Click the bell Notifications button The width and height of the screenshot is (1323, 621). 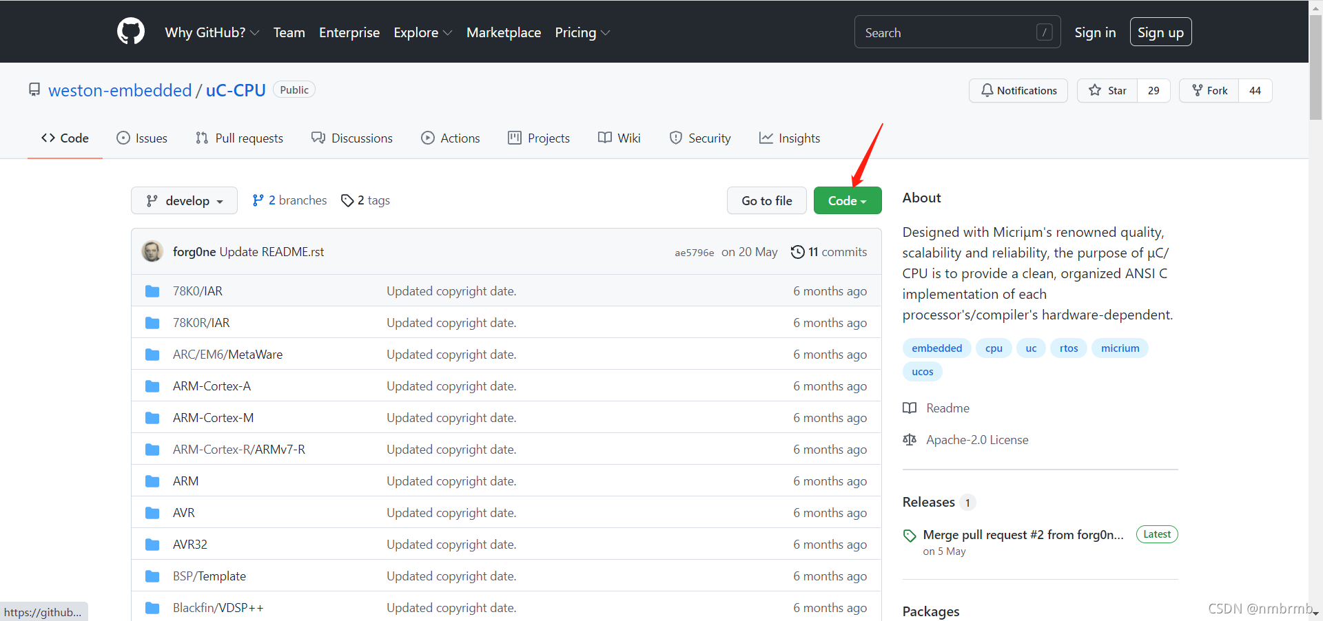click(x=1018, y=90)
